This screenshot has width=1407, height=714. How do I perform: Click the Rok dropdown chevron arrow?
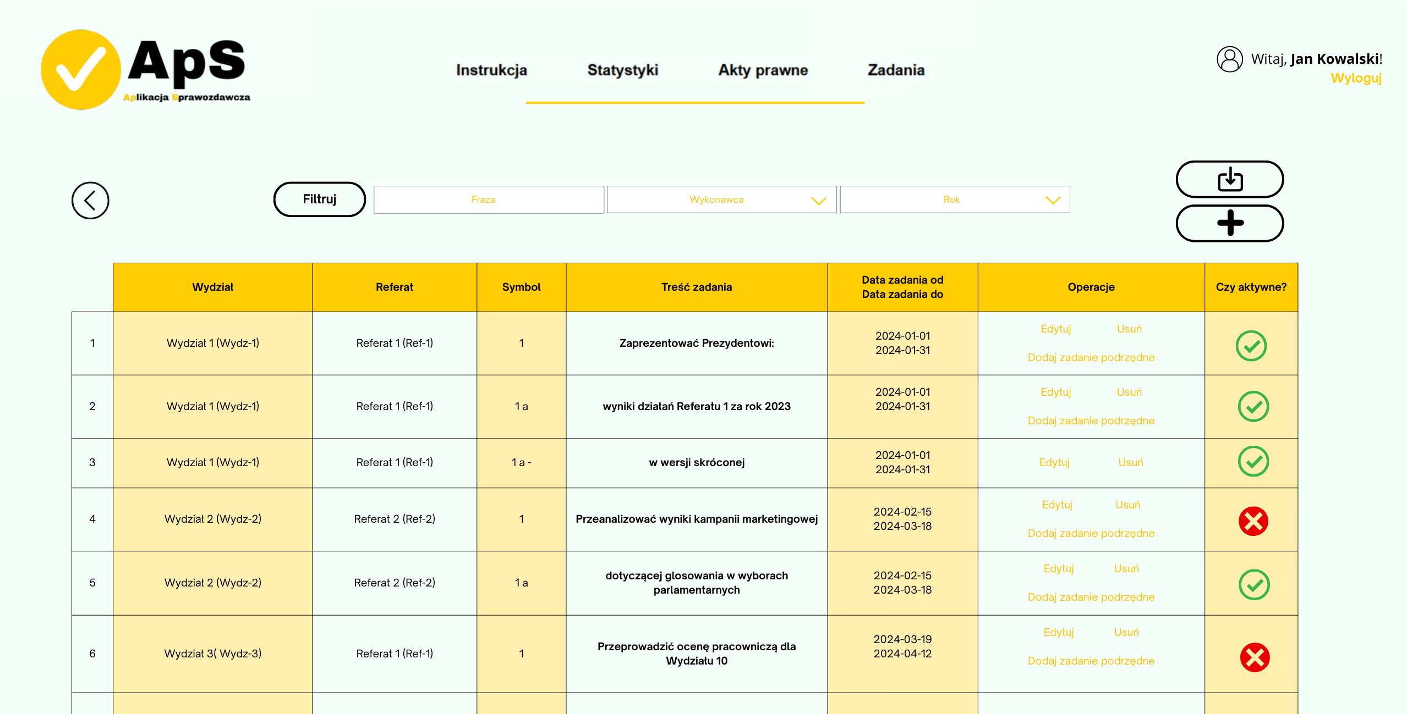point(1052,201)
